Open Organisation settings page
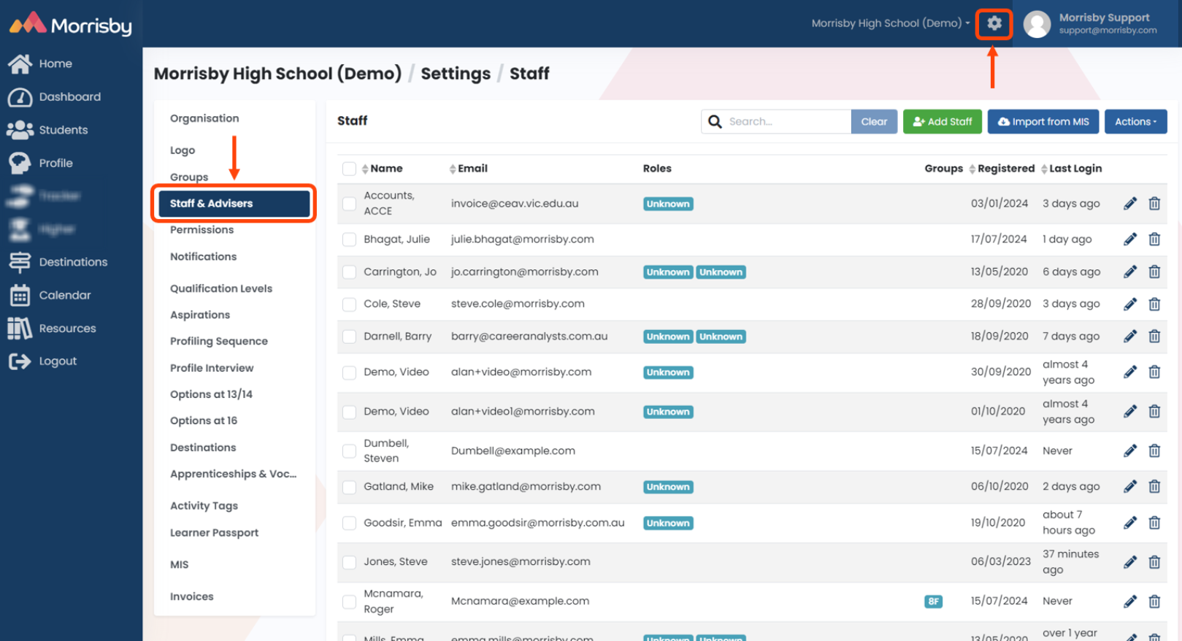1182x641 pixels. pyautogui.click(x=204, y=118)
